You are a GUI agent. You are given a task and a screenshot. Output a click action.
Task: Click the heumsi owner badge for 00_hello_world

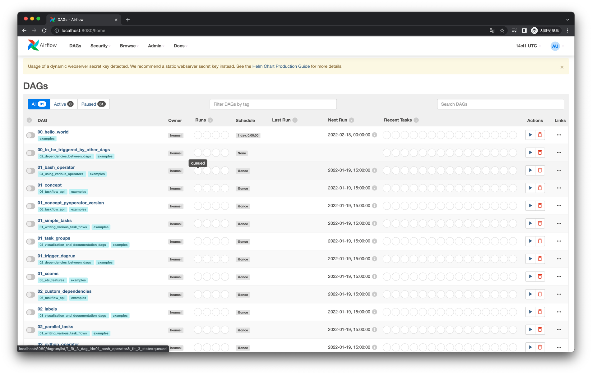click(x=176, y=135)
